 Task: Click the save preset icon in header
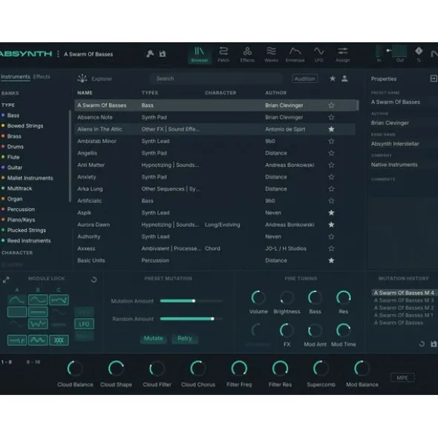click(163, 53)
